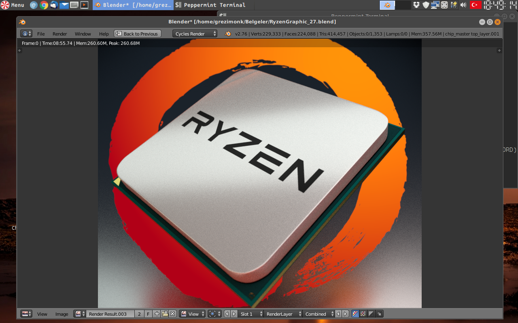This screenshot has width=518, height=323.
Task: Open the Info editor type selector
Action: click(26, 34)
